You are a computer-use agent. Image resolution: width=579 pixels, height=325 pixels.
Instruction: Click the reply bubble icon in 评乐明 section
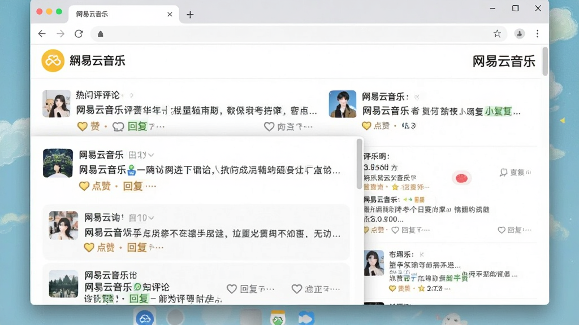coord(503,172)
